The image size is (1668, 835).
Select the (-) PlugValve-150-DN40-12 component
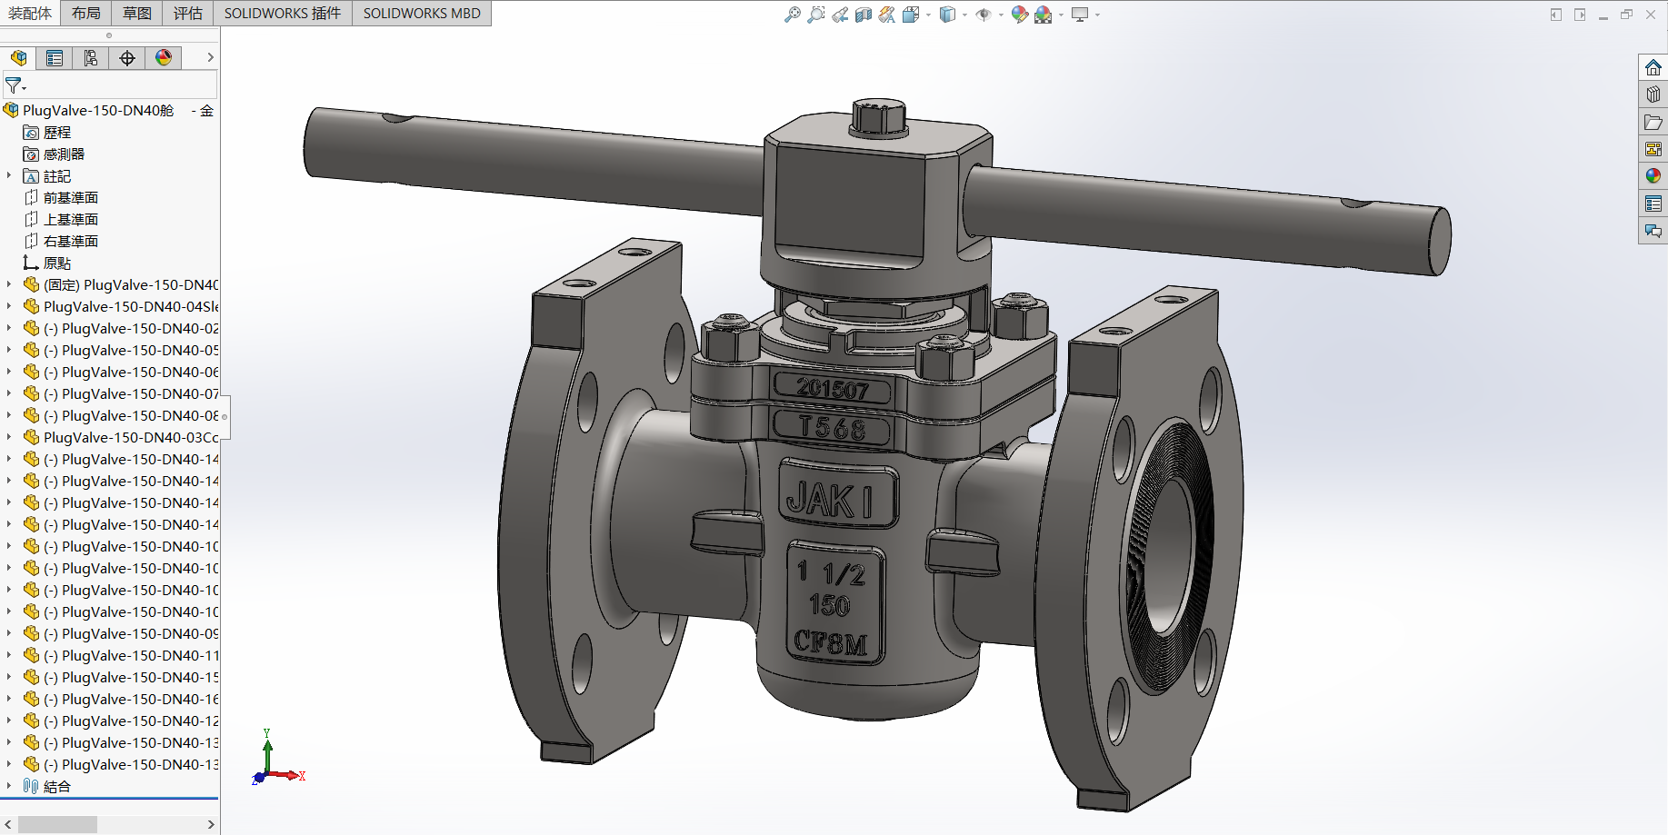[121, 721]
